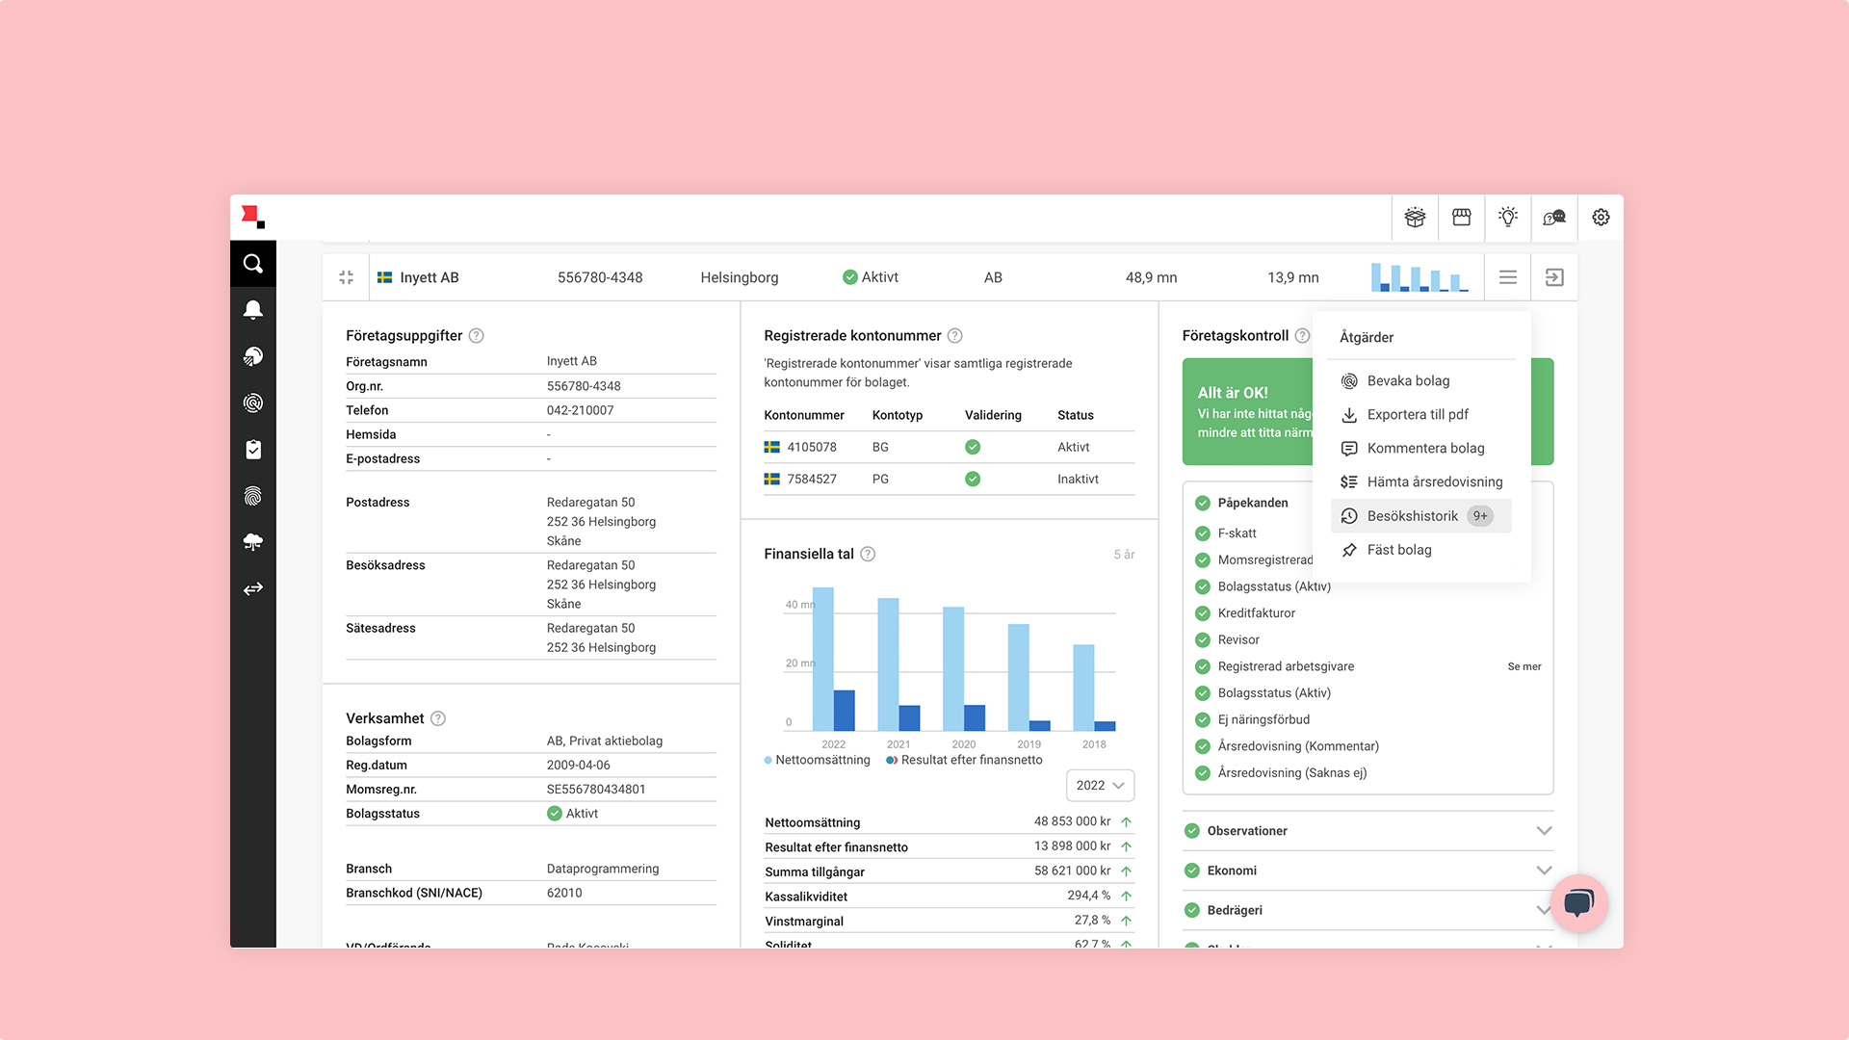The image size is (1849, 1040).
Task: Open notifications bell in sidebar
Action: (253, 310)
